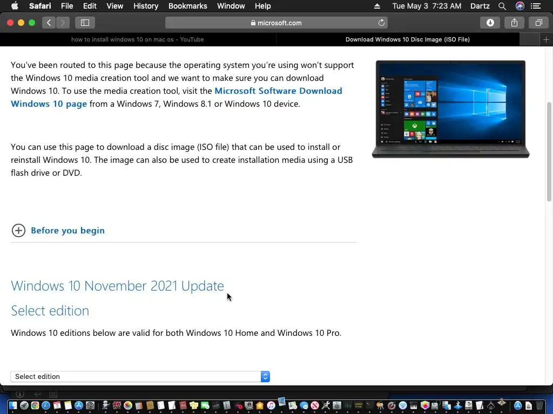The width and height of the screenshot is (553, 414).
Task: Show the tab overview
Action: pos(538,23)
